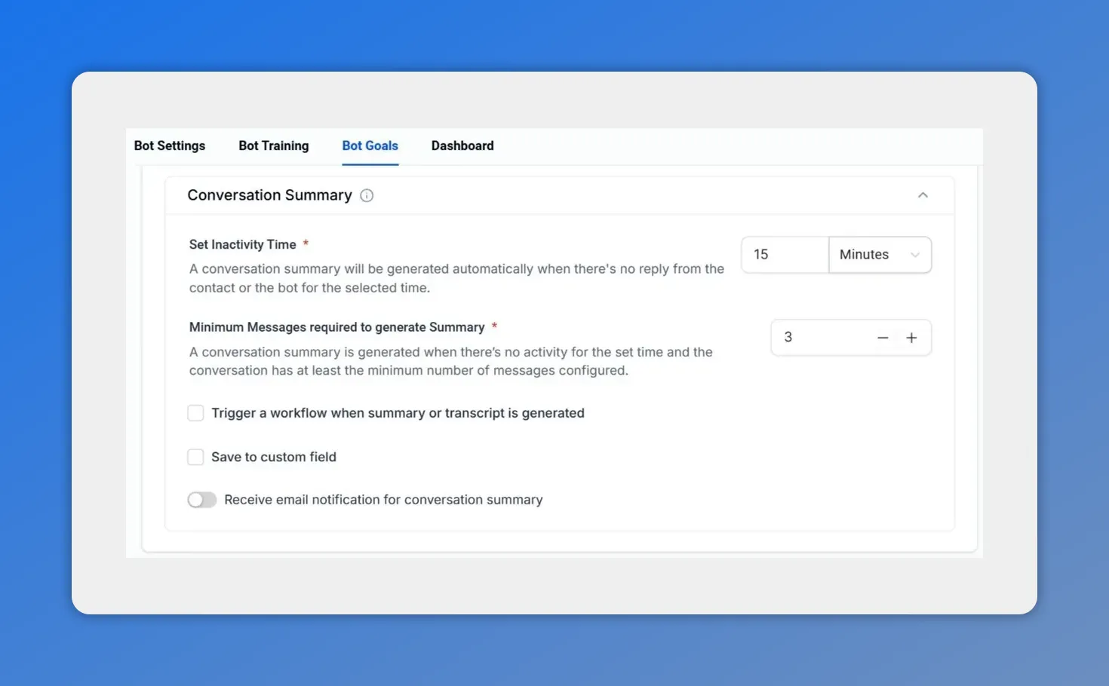This screenshot has height=686, width=1109.
Task: Go to the Dashboard tab
Action: pos(462,145)
